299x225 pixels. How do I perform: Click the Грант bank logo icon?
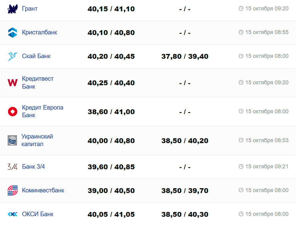pos(12,9)
